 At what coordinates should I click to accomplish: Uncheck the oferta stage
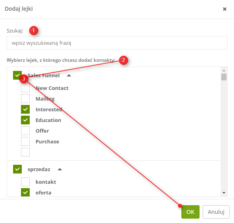click(x=25, y=193)
